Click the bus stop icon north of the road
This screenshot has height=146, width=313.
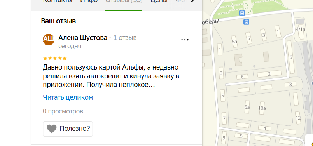pos(242,13)
